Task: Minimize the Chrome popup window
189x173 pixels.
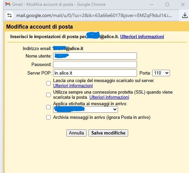Action: coord(152,4)
